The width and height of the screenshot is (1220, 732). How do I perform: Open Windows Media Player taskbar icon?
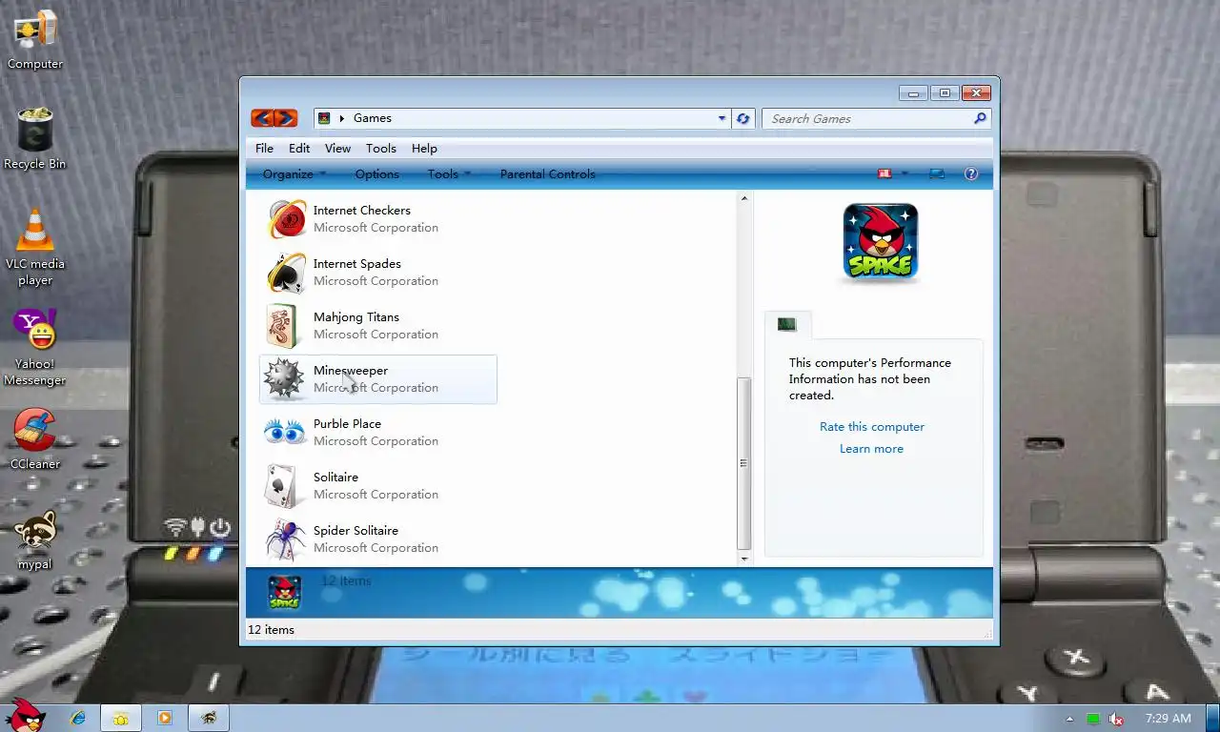165,718
